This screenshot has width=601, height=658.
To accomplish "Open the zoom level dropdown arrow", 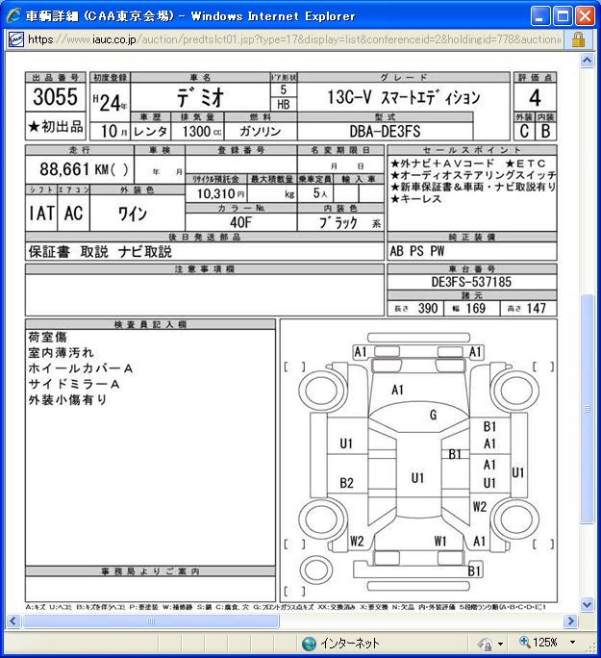I will 572,643.
